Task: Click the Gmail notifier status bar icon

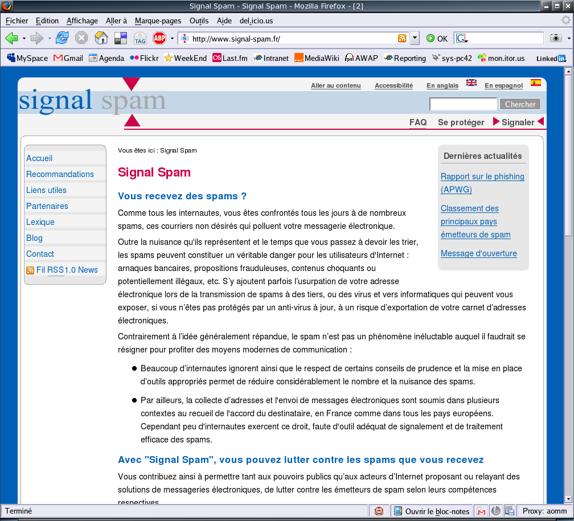Action: click(481, 511)
